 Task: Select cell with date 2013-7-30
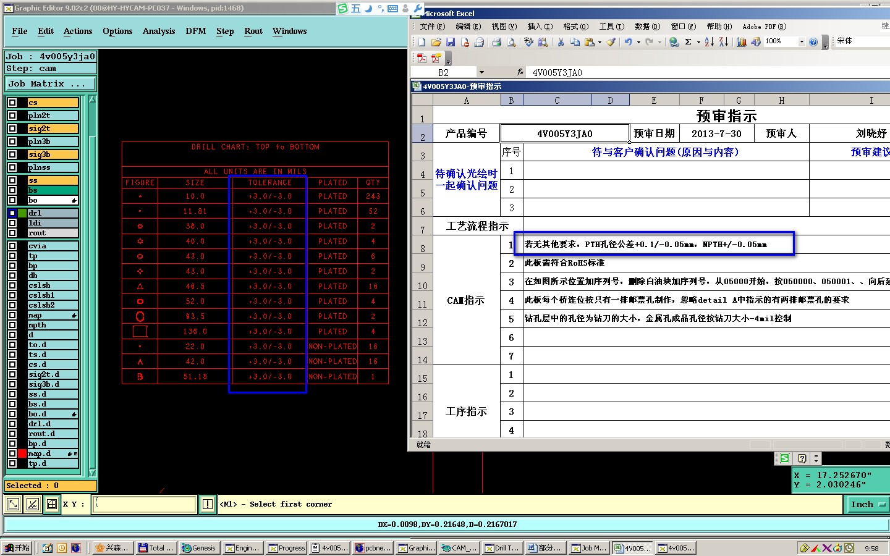716,133
